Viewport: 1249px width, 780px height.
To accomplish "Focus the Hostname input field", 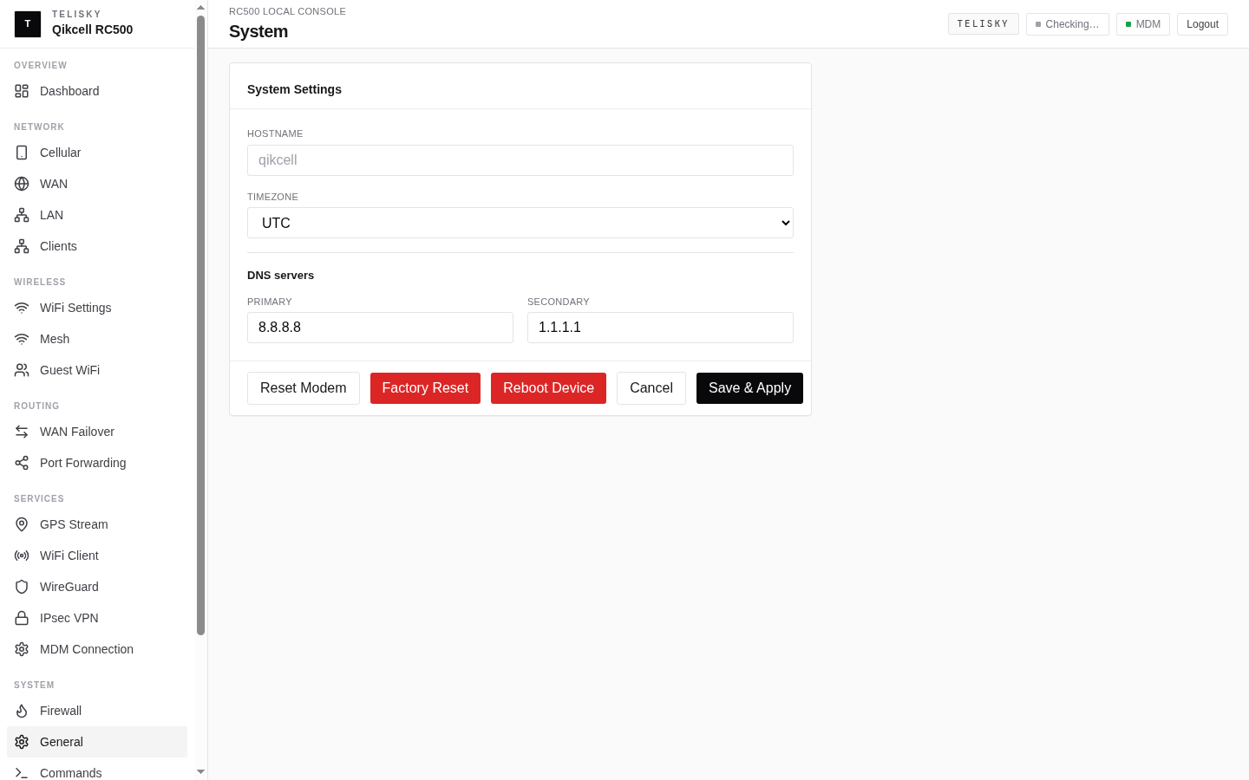I will click(520, 160).
